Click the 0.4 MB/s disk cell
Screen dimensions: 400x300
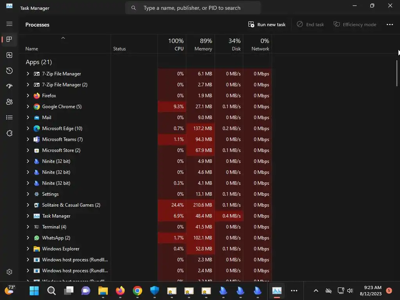click(229, 216)
